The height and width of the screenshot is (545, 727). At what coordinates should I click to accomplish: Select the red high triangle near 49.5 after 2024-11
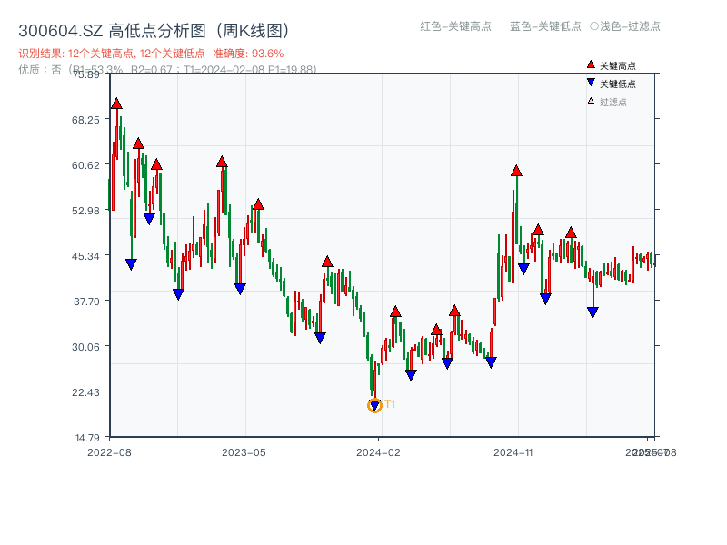pos(538,230)
